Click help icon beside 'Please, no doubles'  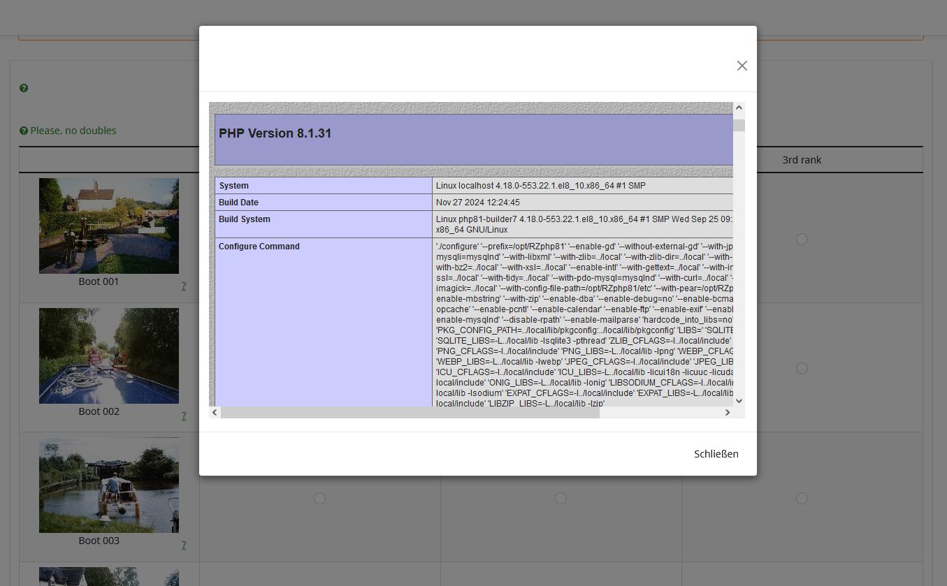click(x=24, y=131)
